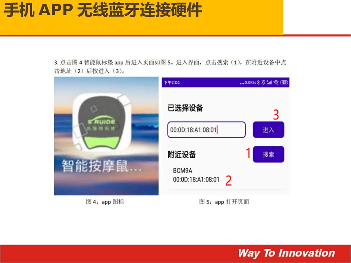This screenshot has width=351, height=263.
Task: Click the red number 2 annotation
Action: (229, 181)
